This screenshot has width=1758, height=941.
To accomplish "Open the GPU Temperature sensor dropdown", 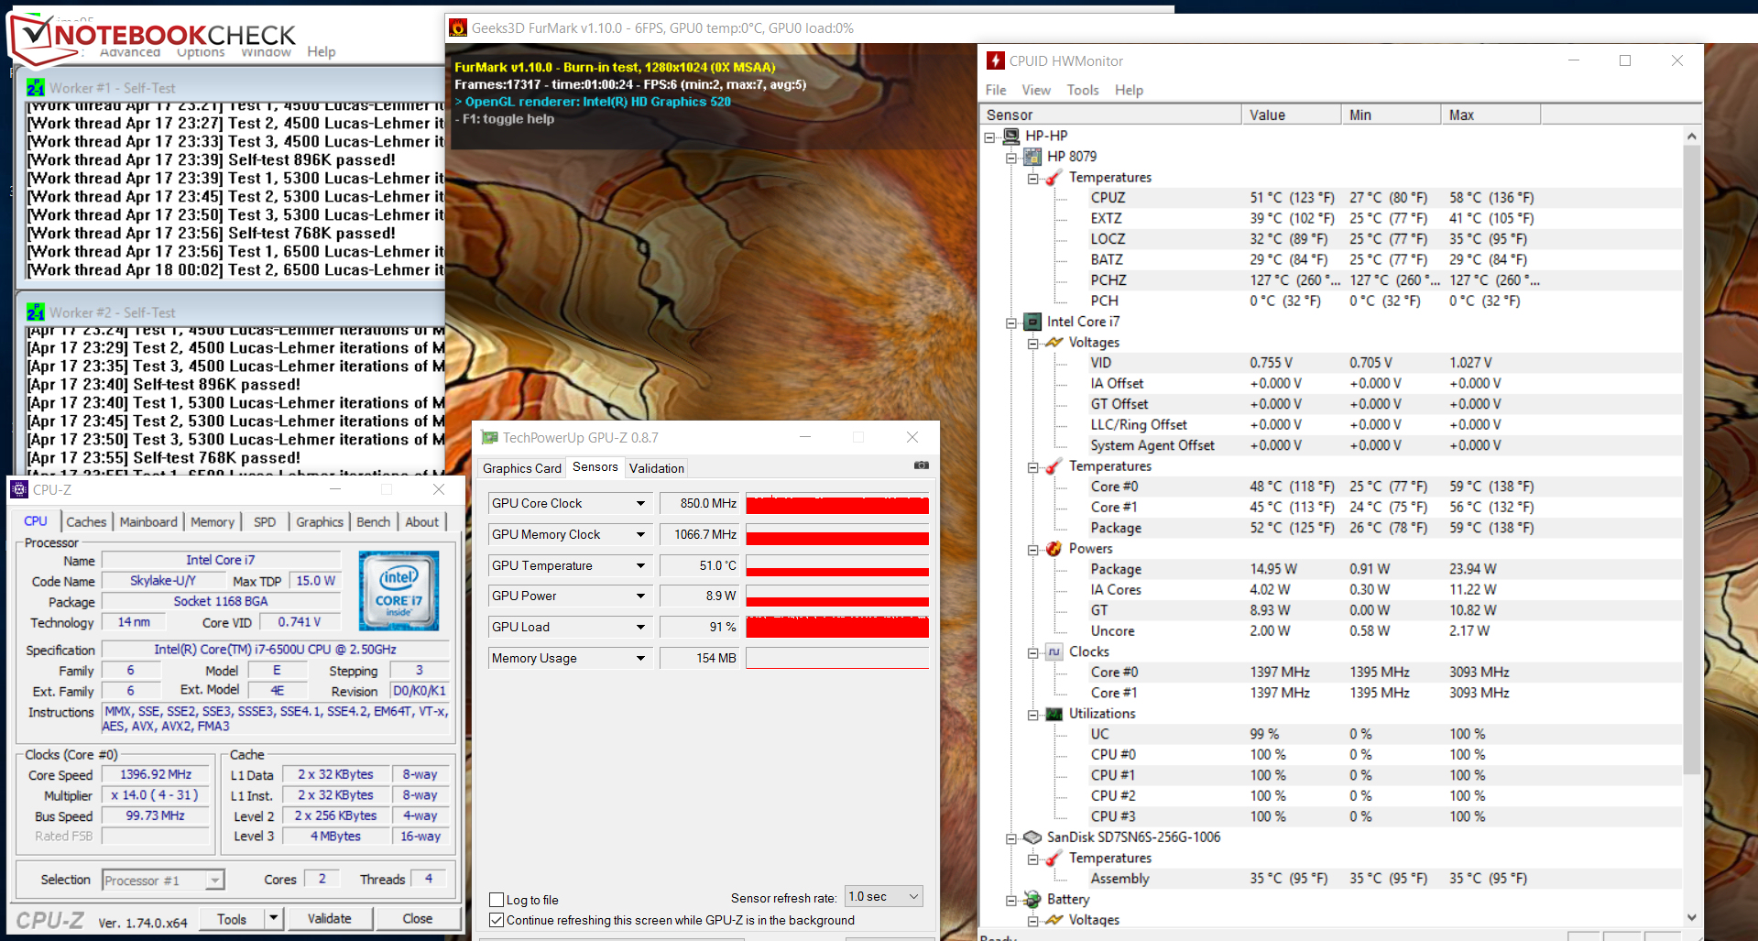I will tap(640, 565).
